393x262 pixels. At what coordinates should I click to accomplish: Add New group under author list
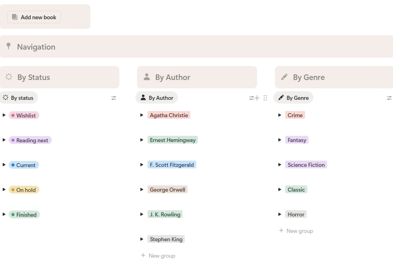click(158, 256)
